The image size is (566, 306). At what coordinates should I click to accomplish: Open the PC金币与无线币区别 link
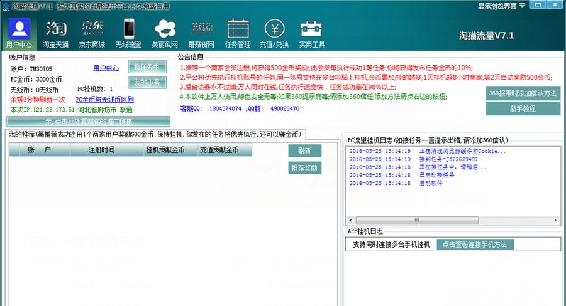104,100
